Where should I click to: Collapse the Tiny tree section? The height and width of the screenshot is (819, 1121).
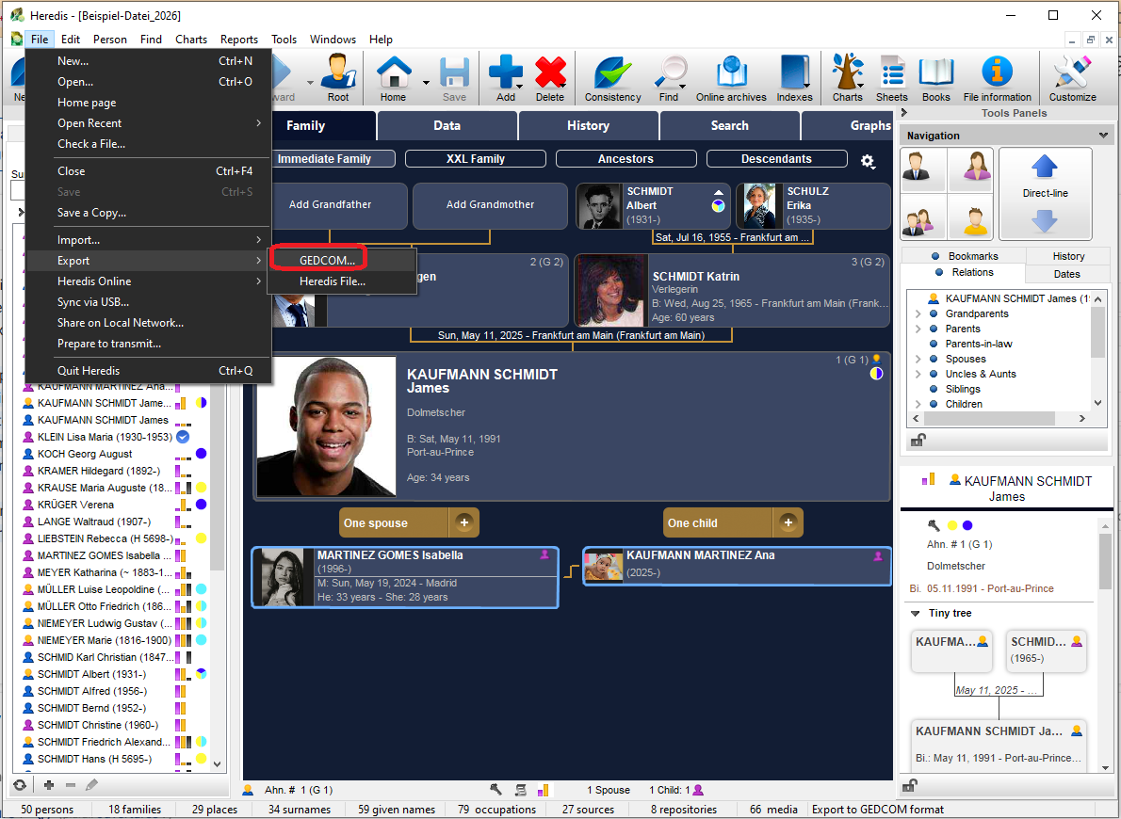pos(916,614)
